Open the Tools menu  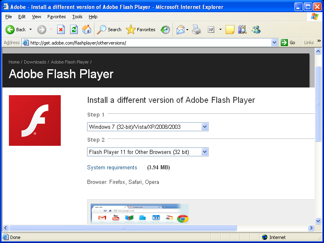click(x=77, y=17)
